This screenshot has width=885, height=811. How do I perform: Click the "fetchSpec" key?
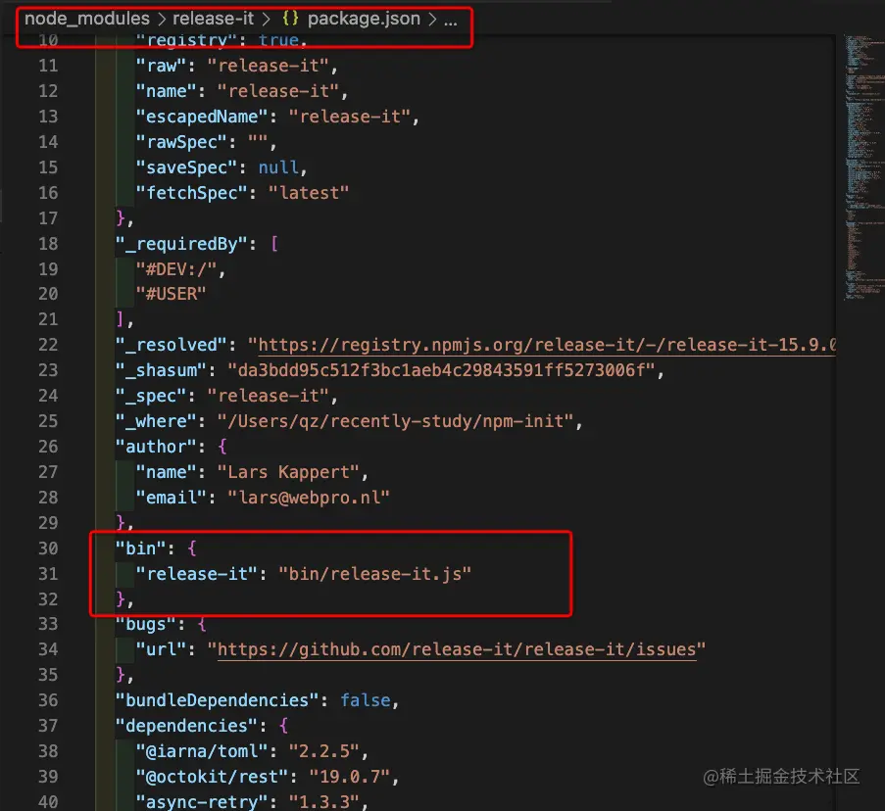tap(191, 193)
